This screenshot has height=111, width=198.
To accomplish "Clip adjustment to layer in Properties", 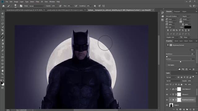I will tap(179, 69).
